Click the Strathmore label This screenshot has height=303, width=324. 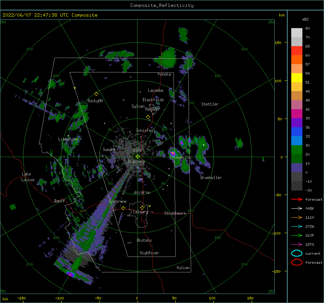pos(175,213)
